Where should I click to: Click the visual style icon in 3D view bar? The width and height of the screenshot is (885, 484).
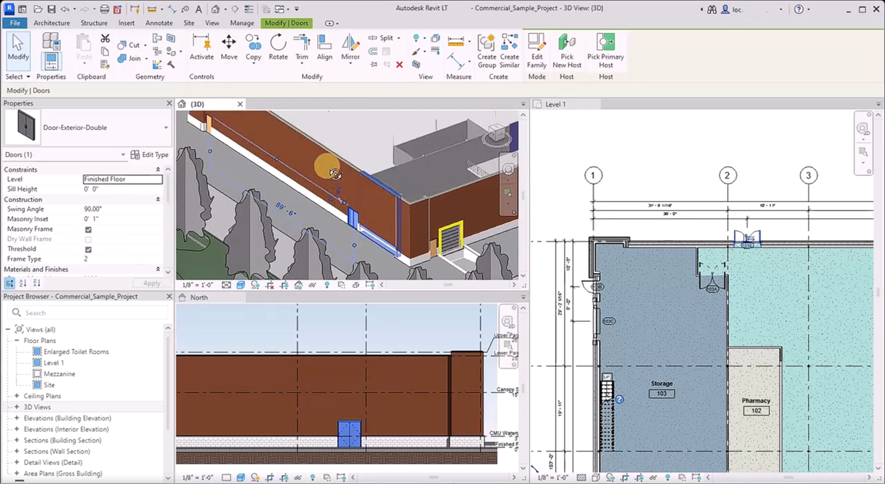point(241,285)
